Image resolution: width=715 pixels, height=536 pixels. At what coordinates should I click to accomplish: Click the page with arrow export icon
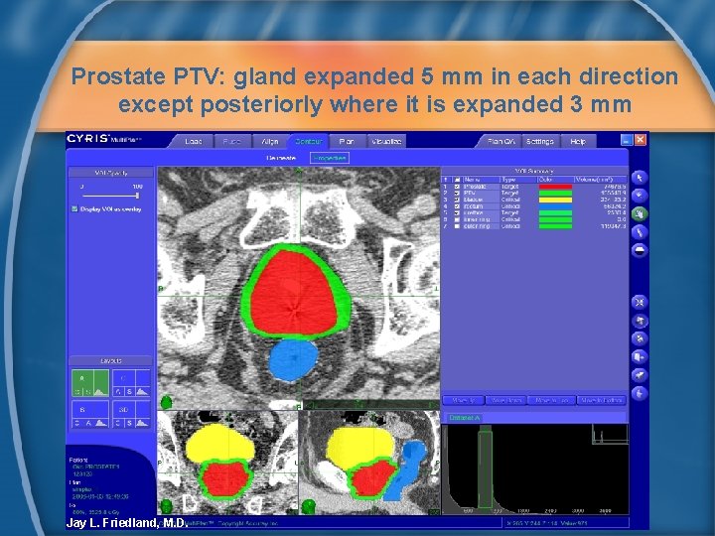(640, 357)
